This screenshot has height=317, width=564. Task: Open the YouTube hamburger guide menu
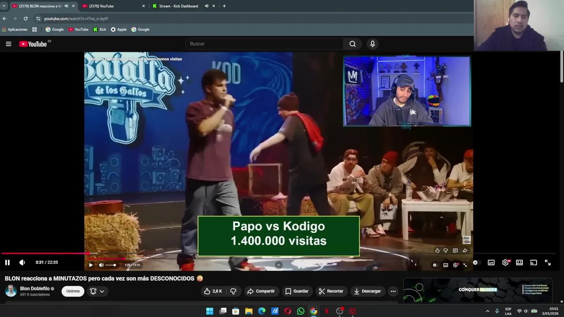point(8,44)
